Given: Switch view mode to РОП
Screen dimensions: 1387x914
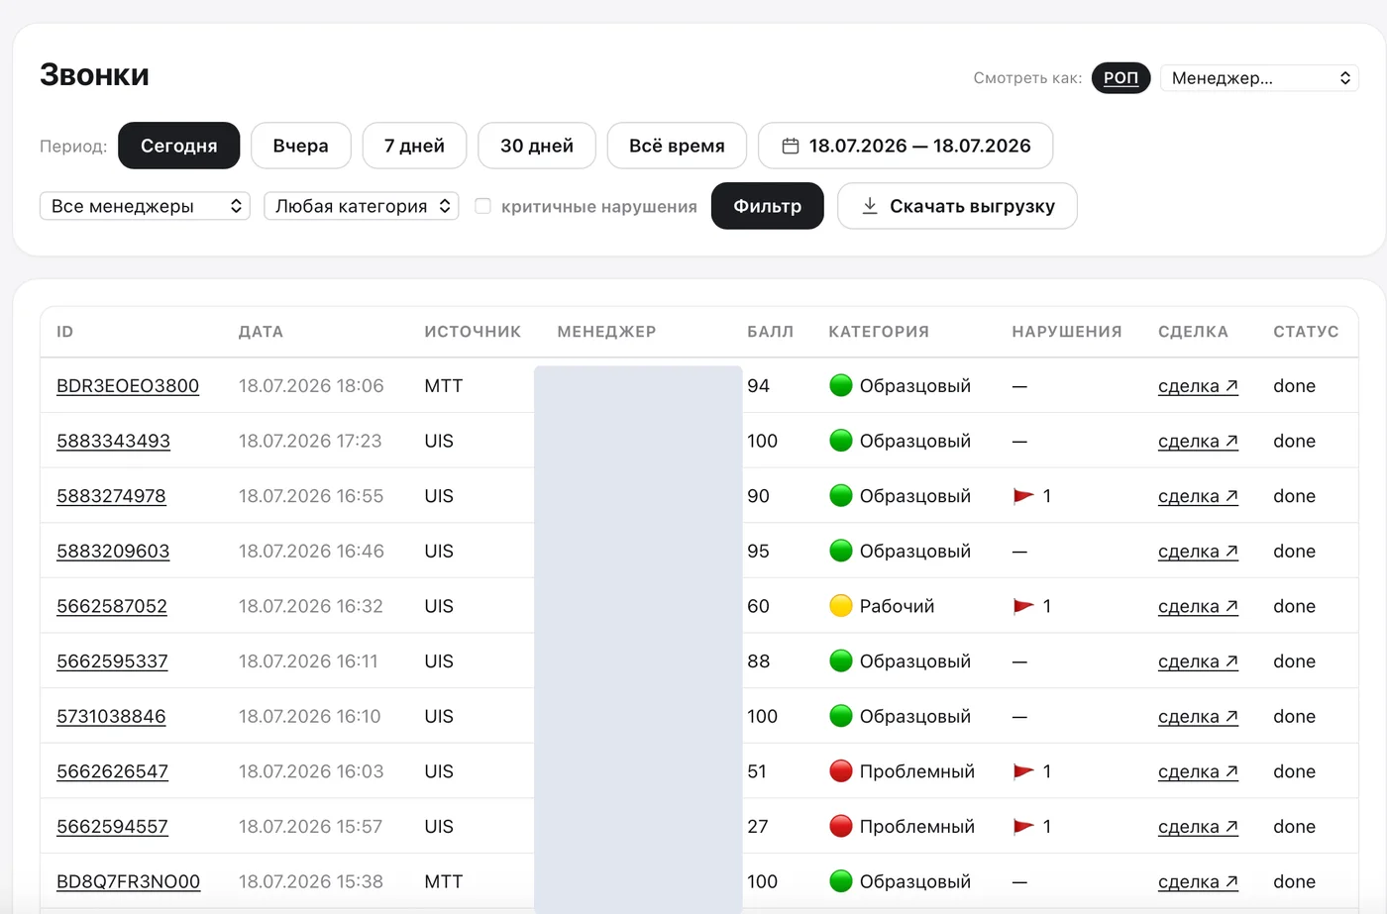Looking at the screenshot, I should pyautogui.click(x=1120, y=78).
